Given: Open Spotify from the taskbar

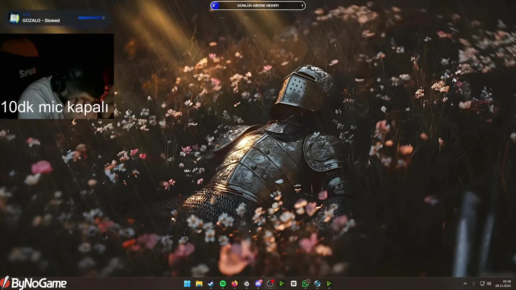Looking at the screenshot, I should (223, 284).
